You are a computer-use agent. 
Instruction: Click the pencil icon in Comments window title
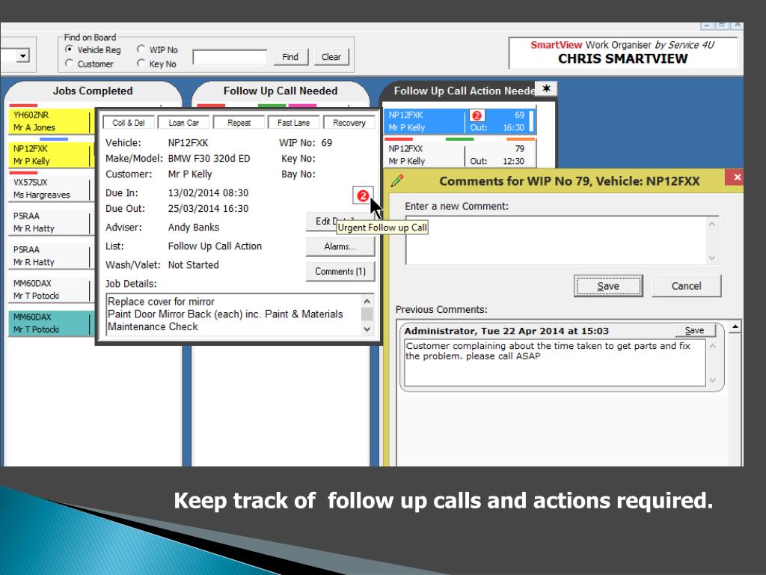(x=397, y=180)
